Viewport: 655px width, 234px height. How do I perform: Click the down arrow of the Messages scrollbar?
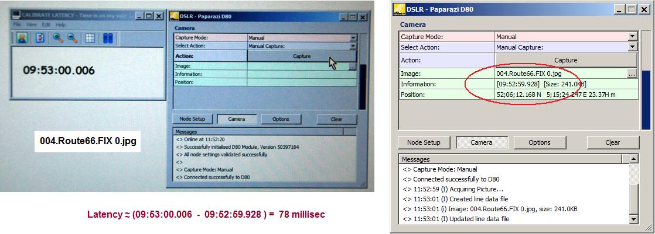click(x=634, y=219)
